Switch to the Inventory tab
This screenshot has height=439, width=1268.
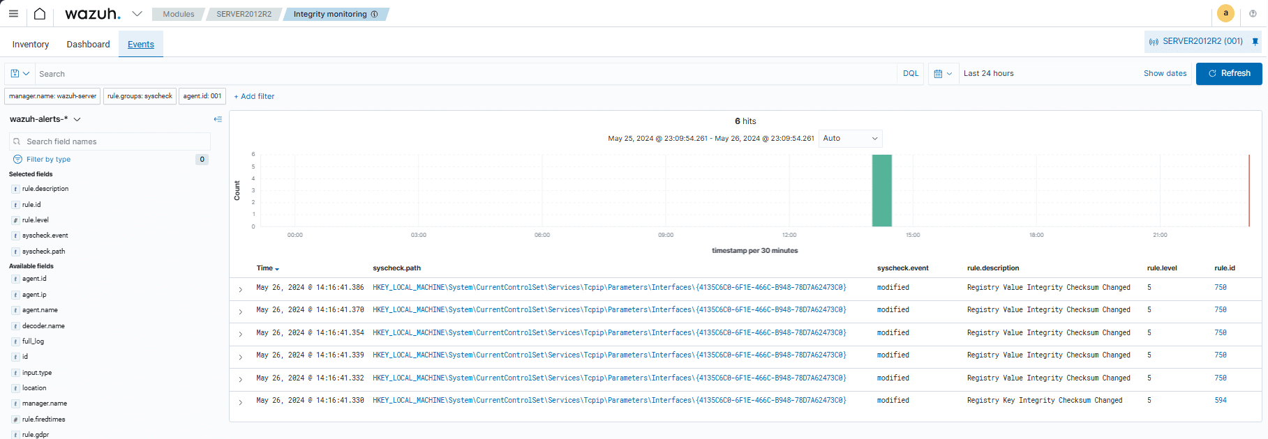coord(31,45)
